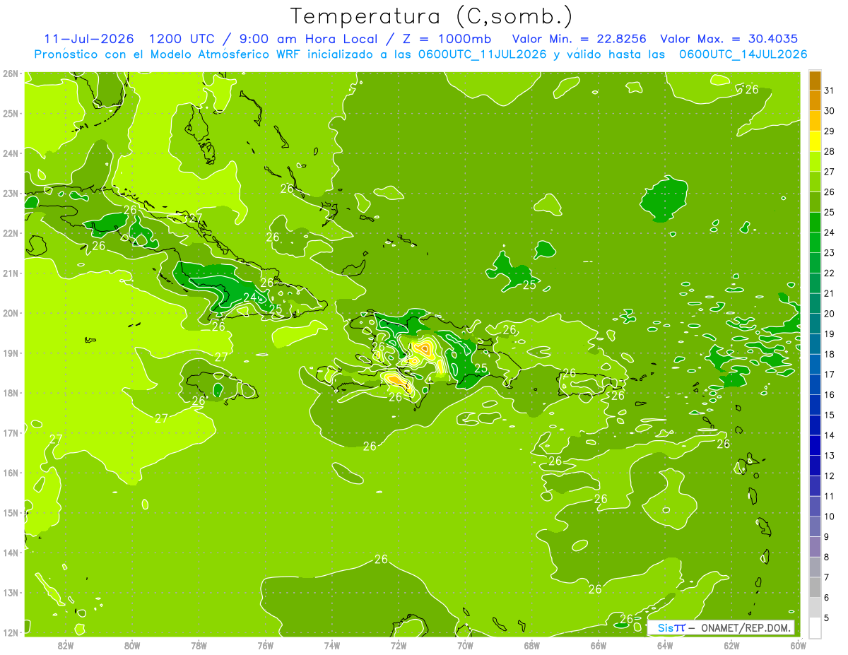Click the legend value 14

(830, 435)
